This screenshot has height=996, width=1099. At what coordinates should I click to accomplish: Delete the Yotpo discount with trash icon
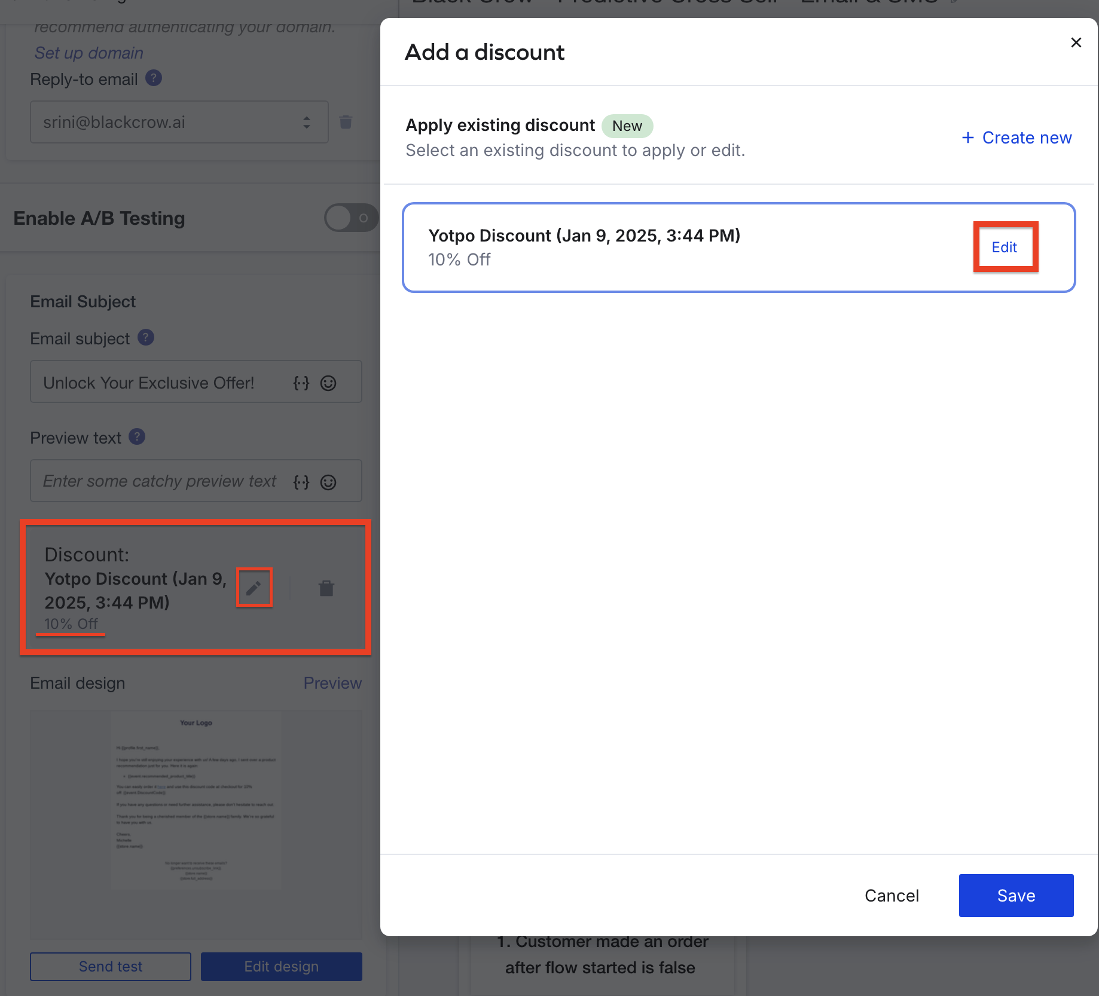click(326, 588)
